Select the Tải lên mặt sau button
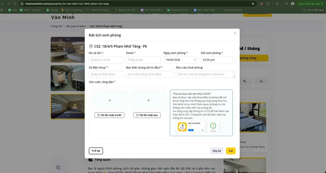The image size is (326, 173). point(147,115)
